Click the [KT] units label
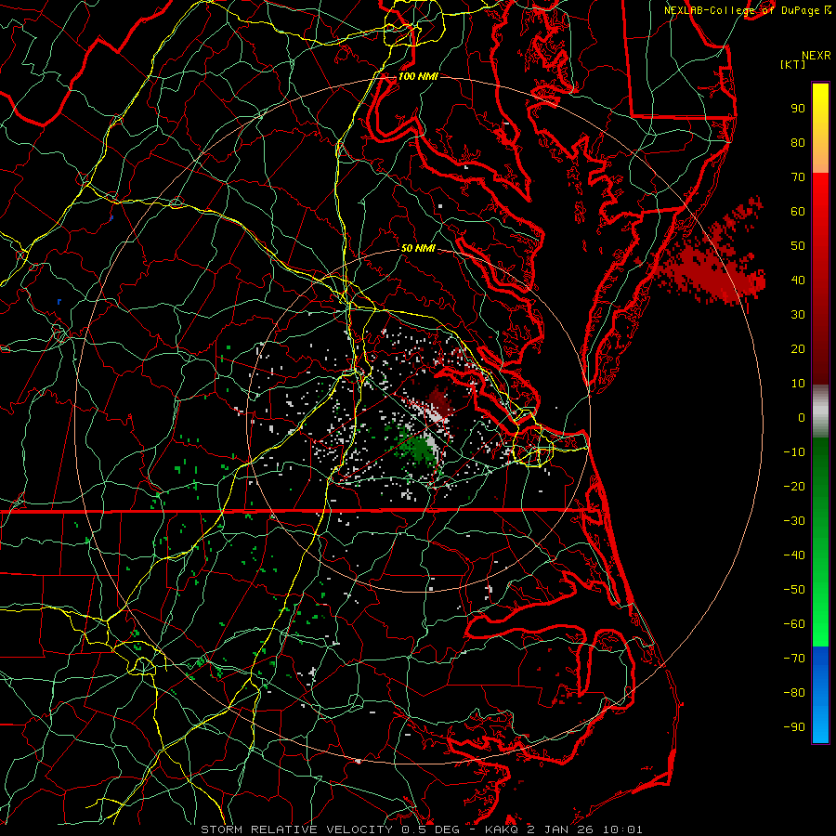The width and height of the screenshot is (836, 836). pos(792,64)
